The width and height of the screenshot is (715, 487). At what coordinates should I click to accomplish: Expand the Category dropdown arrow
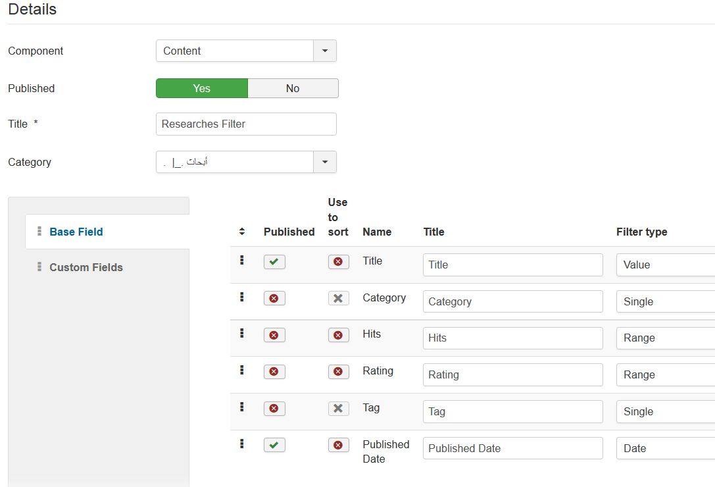(x=325, y=162)
